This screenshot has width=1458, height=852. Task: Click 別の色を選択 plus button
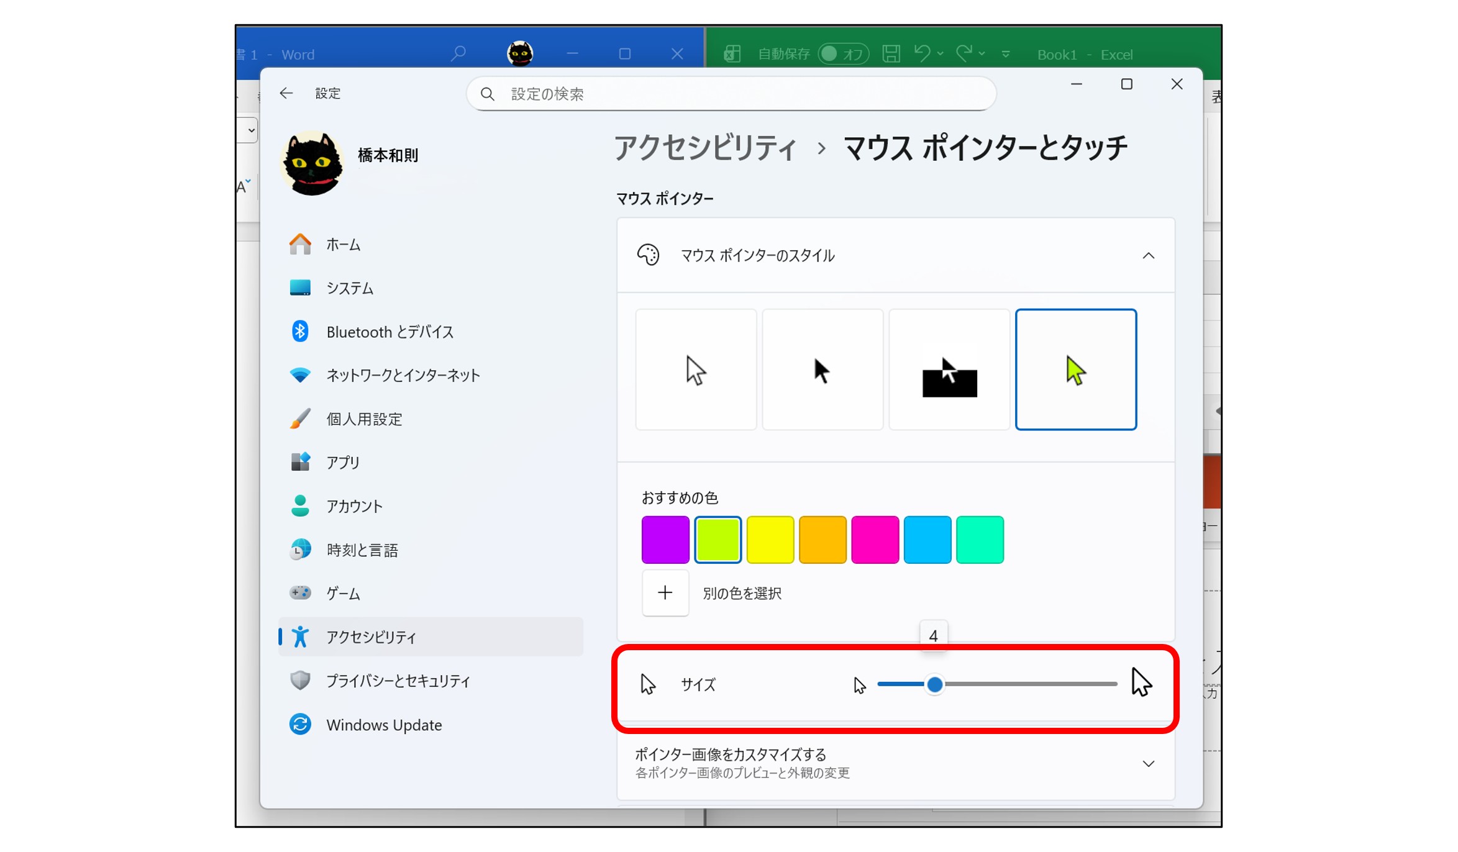(665, 593)
